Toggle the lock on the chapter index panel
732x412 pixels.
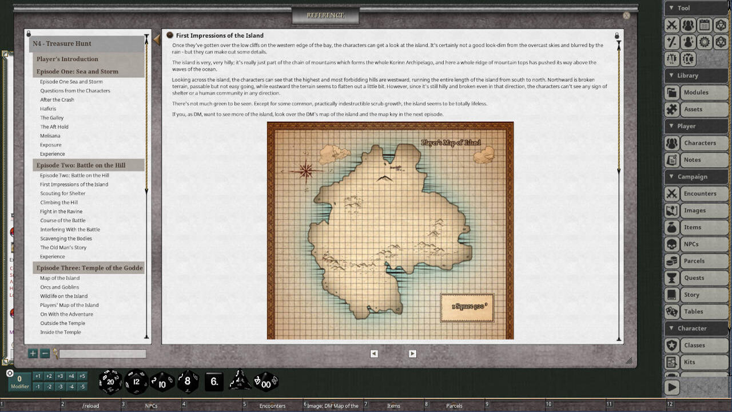[27, 33]
